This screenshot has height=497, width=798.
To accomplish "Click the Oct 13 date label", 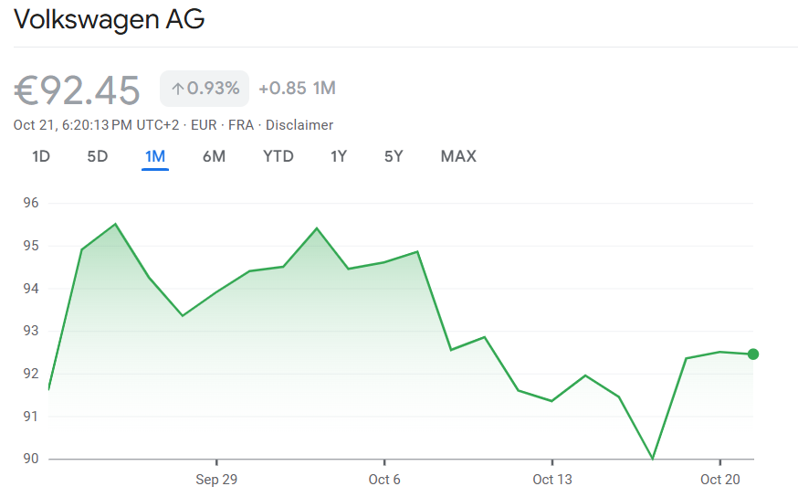I will 551,480.
